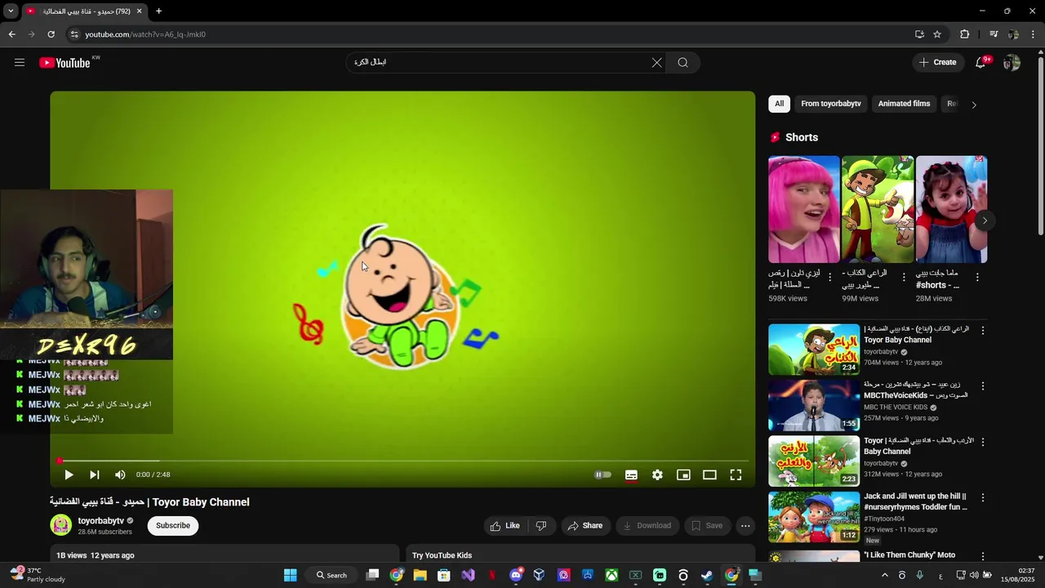Save the video to a playlist

pyautogui.click(x=707, y=526)
